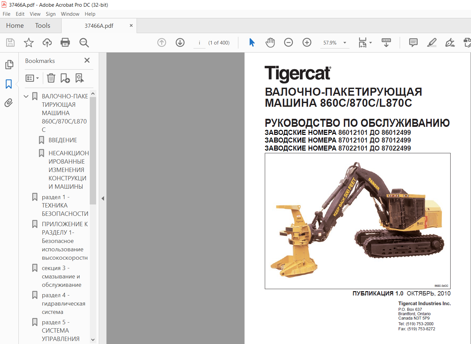Open the Edit menu
This screenshot has height=344, width=471.
click(x=20, y=14)
